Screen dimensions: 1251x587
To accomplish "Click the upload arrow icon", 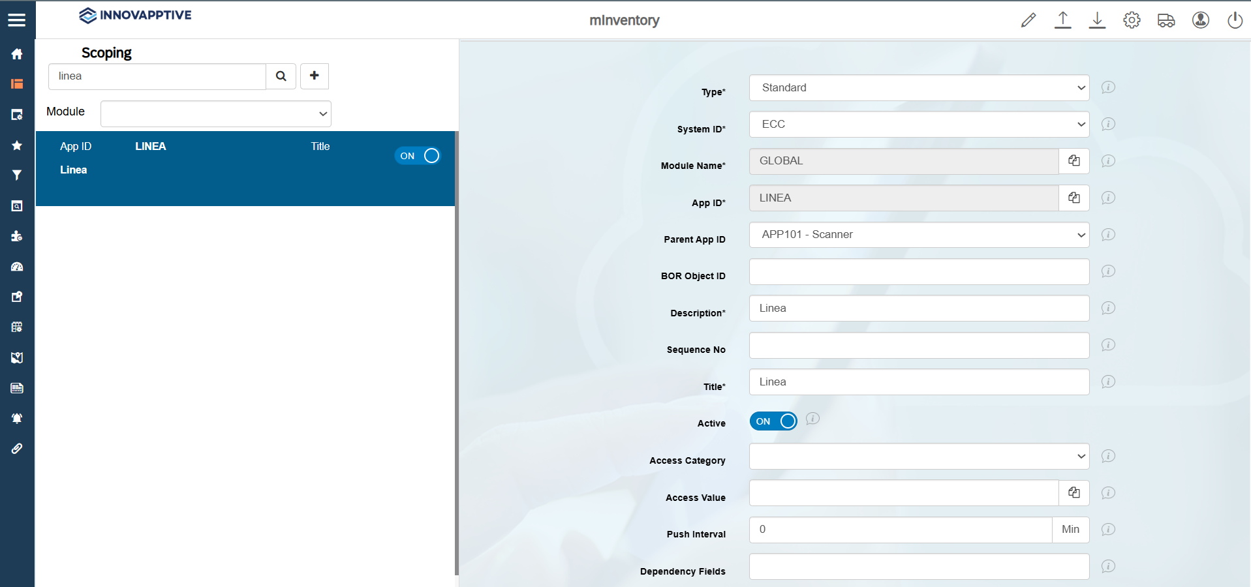I will [x=1062, y=20].
